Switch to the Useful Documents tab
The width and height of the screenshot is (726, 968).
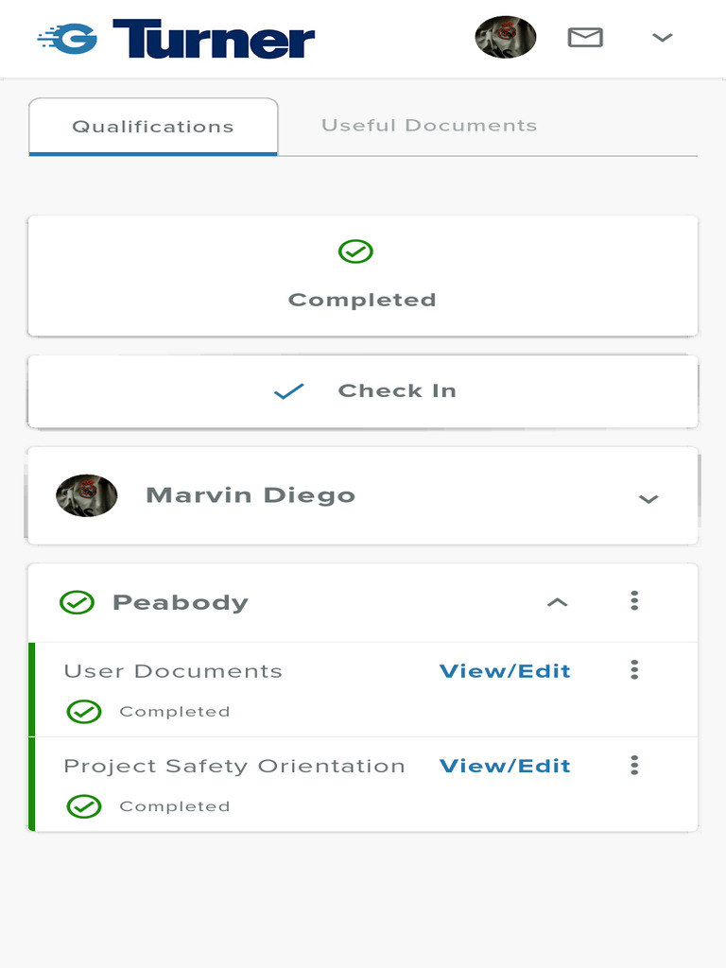click(x=429, y=126)
